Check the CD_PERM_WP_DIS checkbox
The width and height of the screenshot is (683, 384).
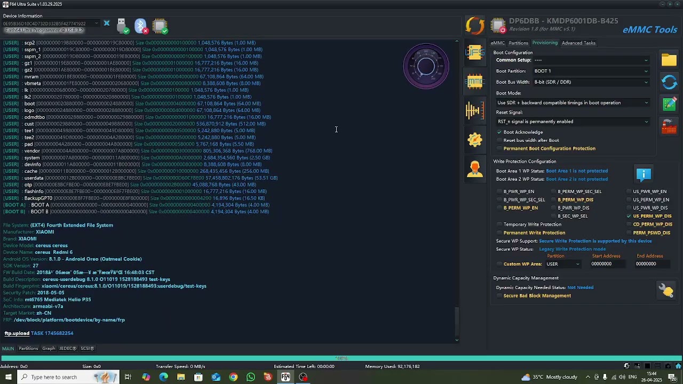629,225
